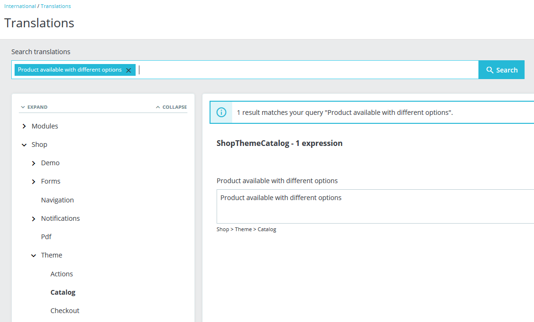The image size is (534, 322).
Task: Select Catalog under Theme
Action: point(63,292)
